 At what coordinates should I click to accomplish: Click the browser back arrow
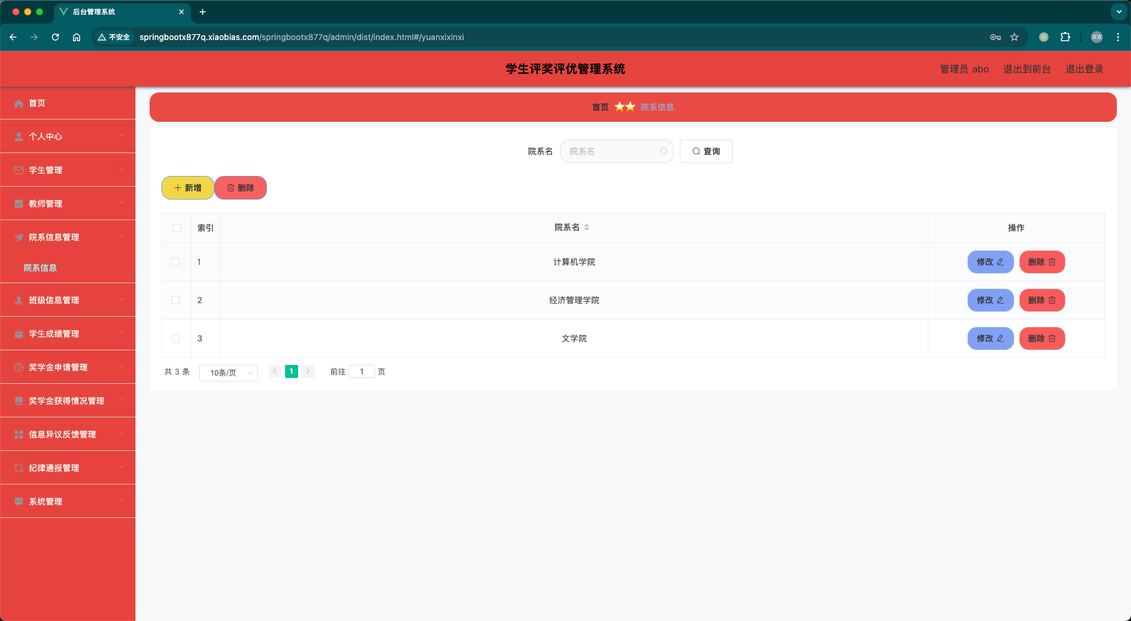[13, 37]
